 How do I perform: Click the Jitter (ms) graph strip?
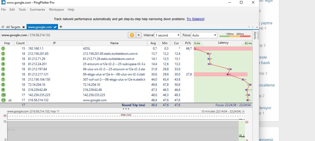[126, 116]
